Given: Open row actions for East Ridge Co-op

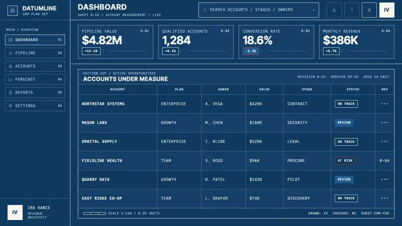Looking at the screenshot, I should click(384, 198).
